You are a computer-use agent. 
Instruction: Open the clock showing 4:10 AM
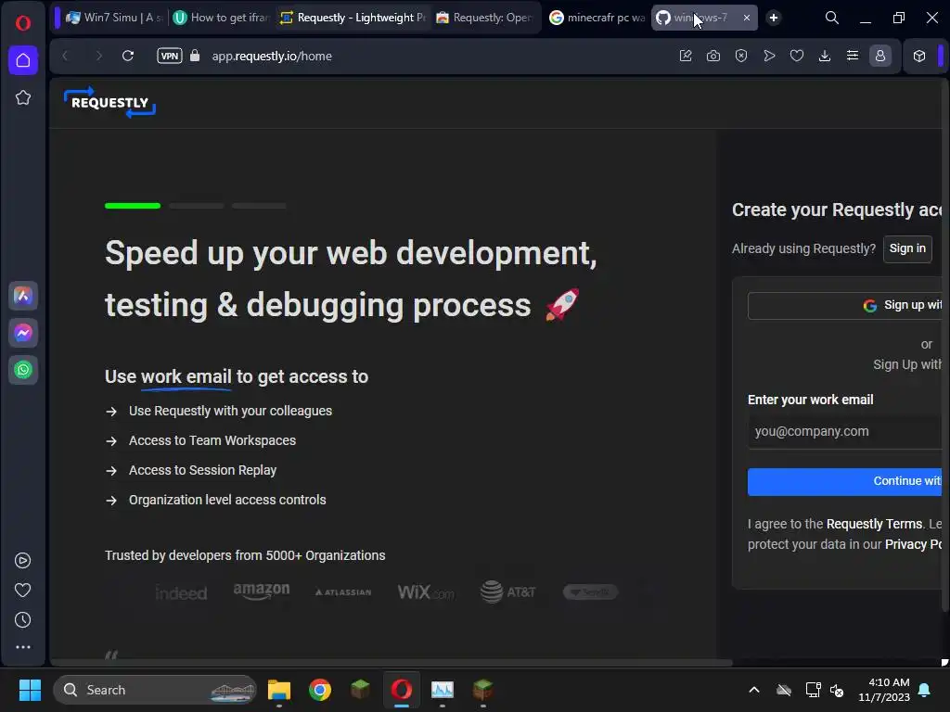coord(884,690)
